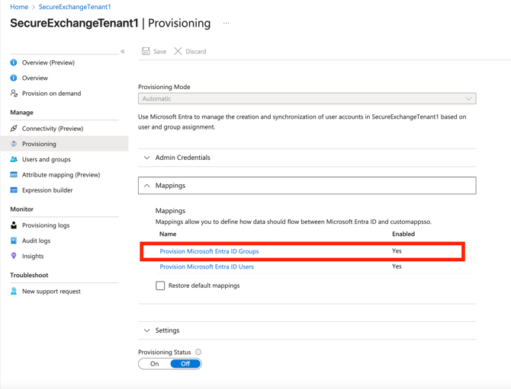Click the Connectivity (Preview) plug icon

click(x=14, y=129)
